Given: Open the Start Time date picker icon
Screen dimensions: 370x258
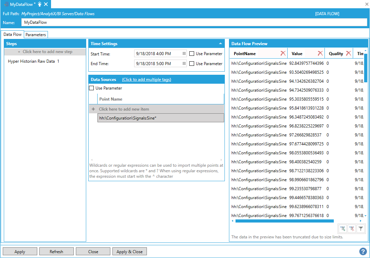Looking at the screenshot, I should coord(184,53).
